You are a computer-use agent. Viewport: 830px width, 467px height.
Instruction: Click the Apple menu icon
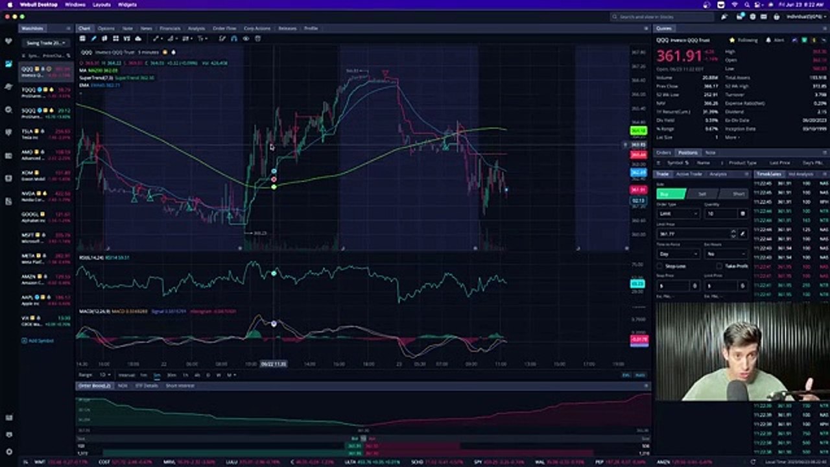(9, 5)
